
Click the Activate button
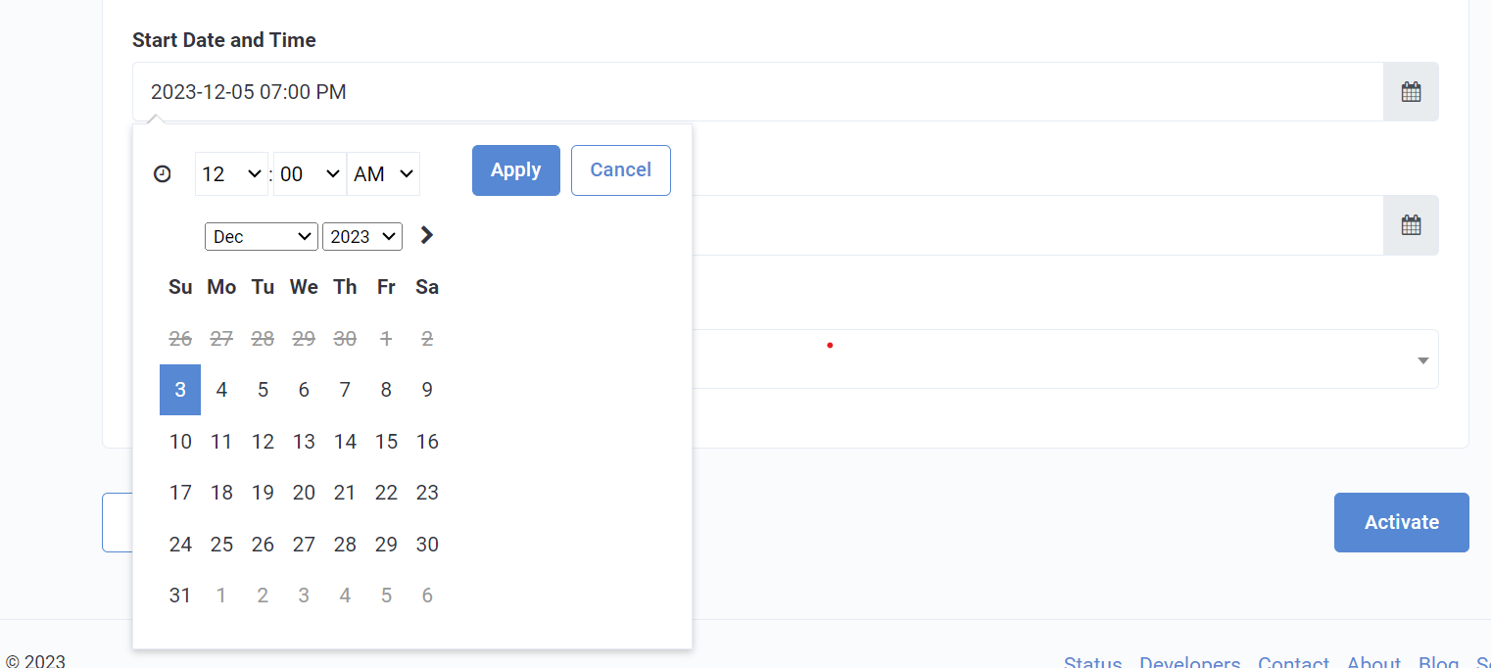click(1402, 522)
